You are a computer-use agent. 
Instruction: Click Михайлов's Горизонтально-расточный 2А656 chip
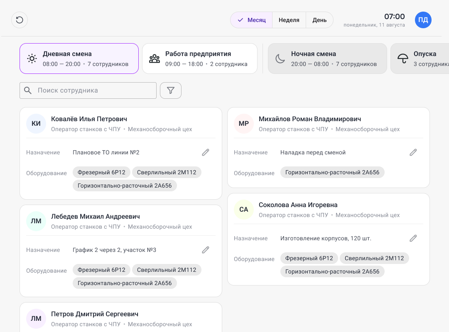click(332, 172)
